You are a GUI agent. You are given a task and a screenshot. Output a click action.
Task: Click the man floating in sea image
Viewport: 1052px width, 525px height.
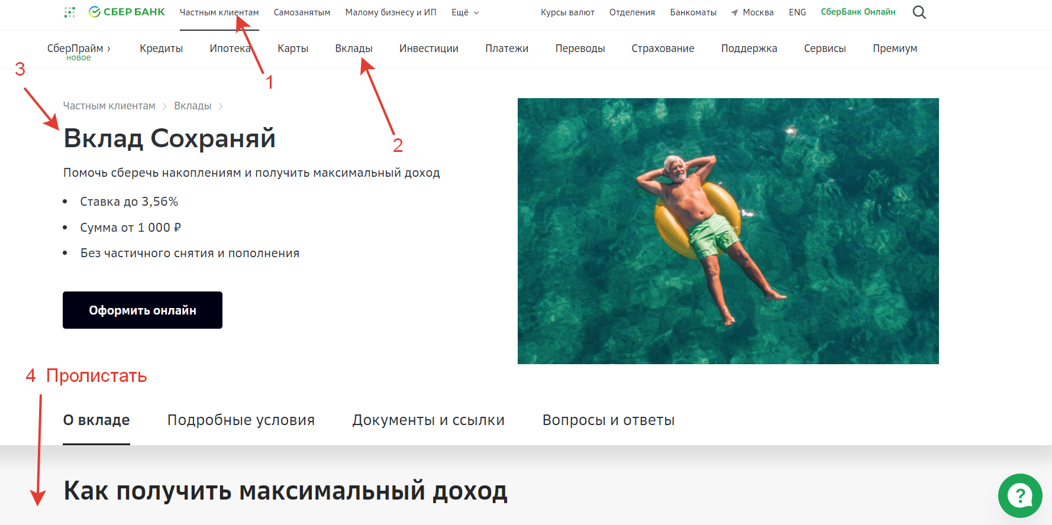[x=728, y=231]
